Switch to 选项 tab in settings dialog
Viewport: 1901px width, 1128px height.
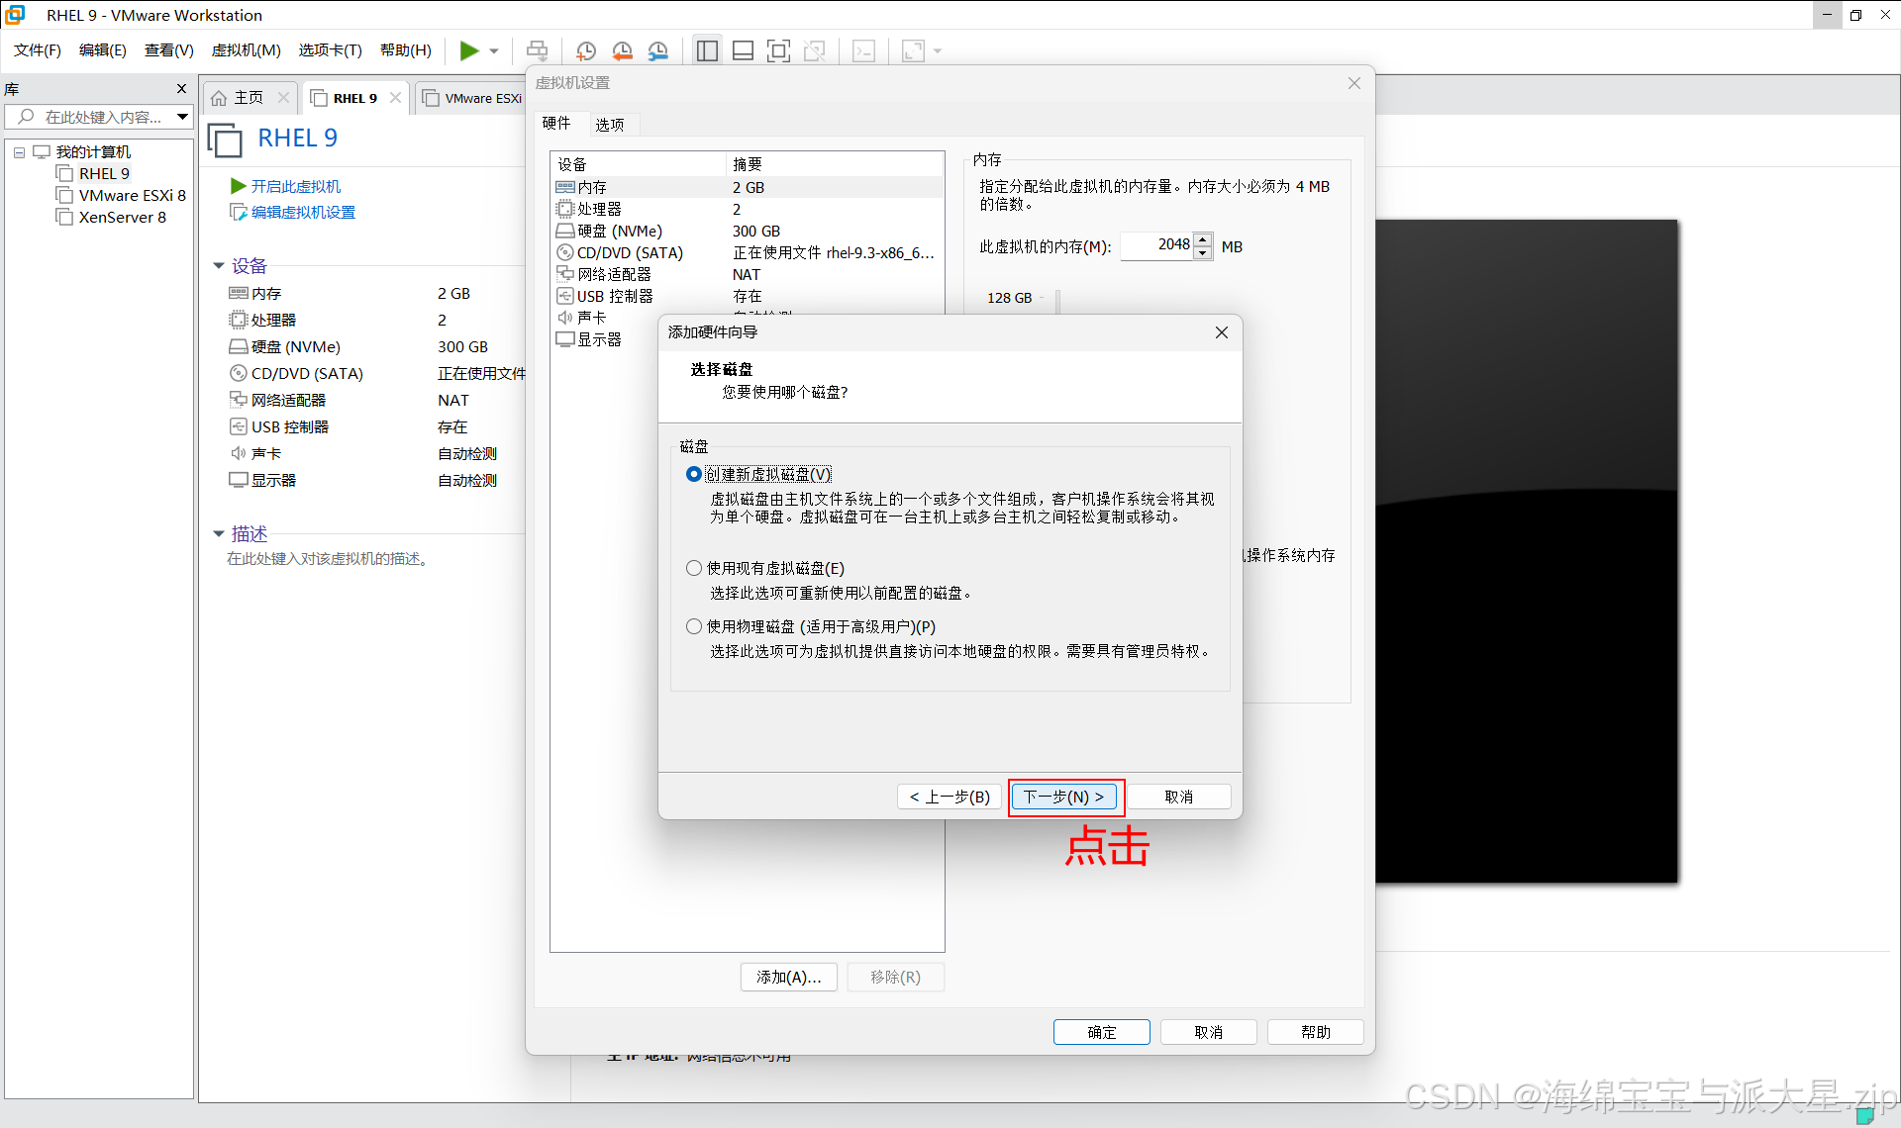pos(610,125)
